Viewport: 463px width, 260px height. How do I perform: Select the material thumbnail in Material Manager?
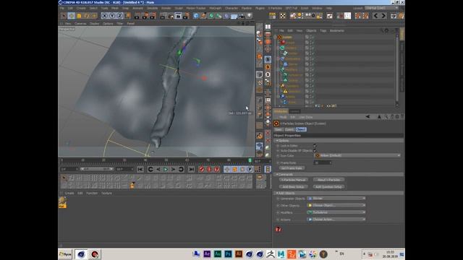pyautogui.click(x=62, y=202)
